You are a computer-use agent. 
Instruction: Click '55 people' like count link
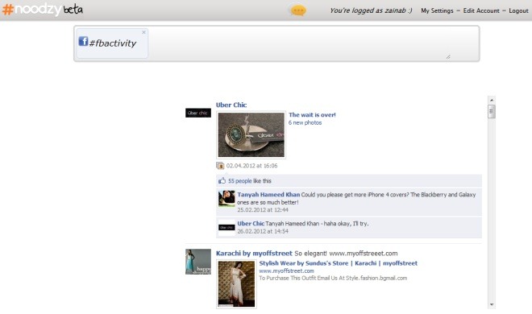[x=240, y=181]
